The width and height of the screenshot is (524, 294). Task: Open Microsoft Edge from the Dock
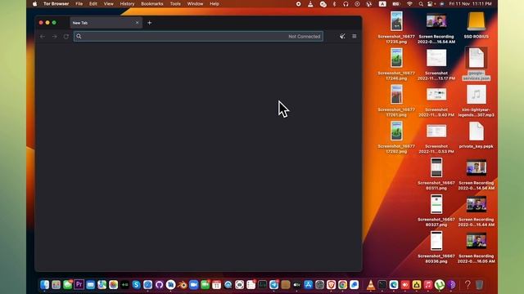tap(394, 284)
